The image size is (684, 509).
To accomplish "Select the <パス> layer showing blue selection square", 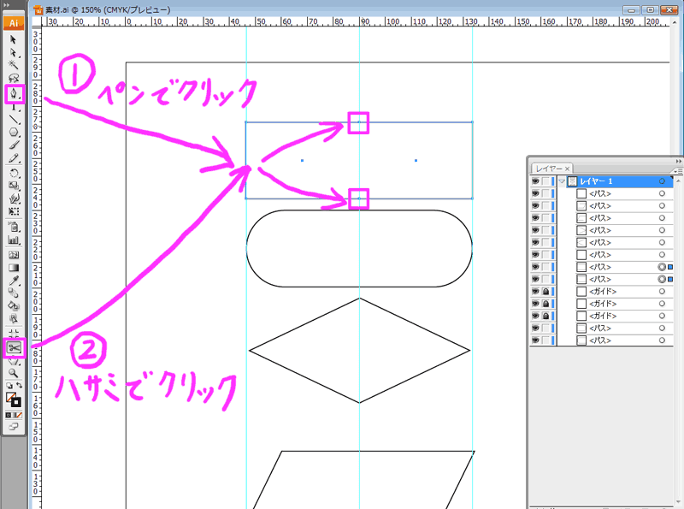I will pyautogui.click(x=598, y=266).
